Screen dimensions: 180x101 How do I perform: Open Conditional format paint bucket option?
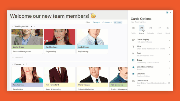pyautogui.click(x=133, y=67)
